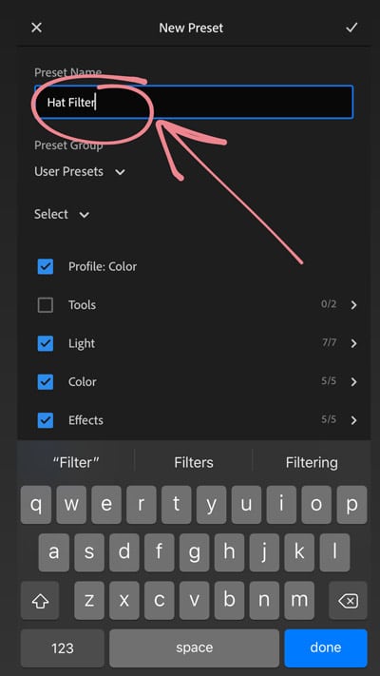Switch keyboard to 123 numbers
This screenshot has width=380, height=676.
pos(62,647)
